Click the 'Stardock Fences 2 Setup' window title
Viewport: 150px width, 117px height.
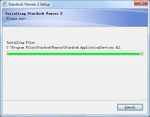point(29,4)
